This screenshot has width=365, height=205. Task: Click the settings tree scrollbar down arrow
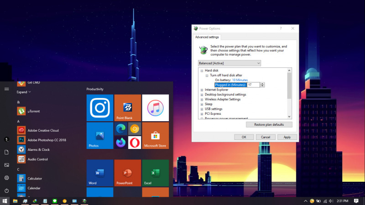(x=289, y=117)
